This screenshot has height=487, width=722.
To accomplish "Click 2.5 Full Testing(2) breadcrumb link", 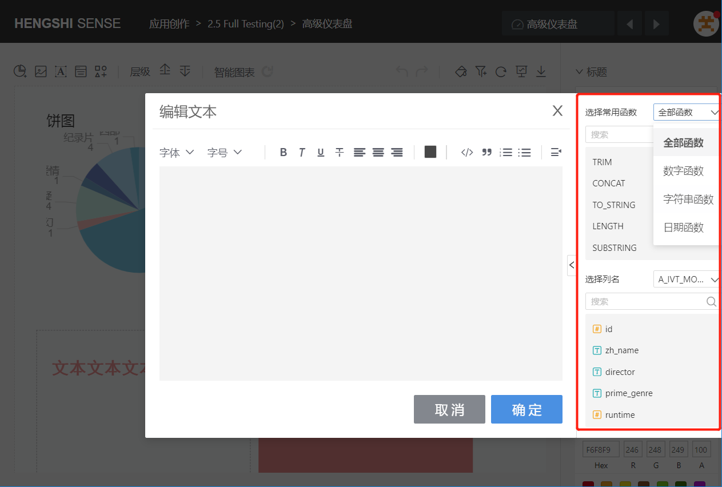I will [x=246, y=24].
